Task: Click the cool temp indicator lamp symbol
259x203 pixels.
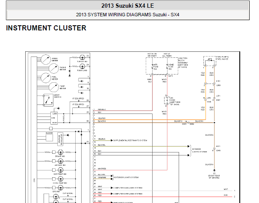Action: (x=60, y=179)
